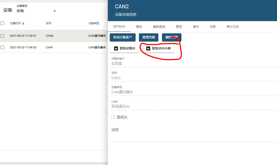
Task: Open the 关联 tab
Action: pos(213,27)
